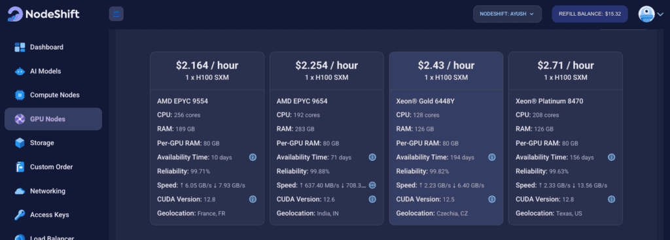
Task: Open the NodeShift: Ayush workspace dropdown
Action: pyautogui.click(x=507, y=14)
